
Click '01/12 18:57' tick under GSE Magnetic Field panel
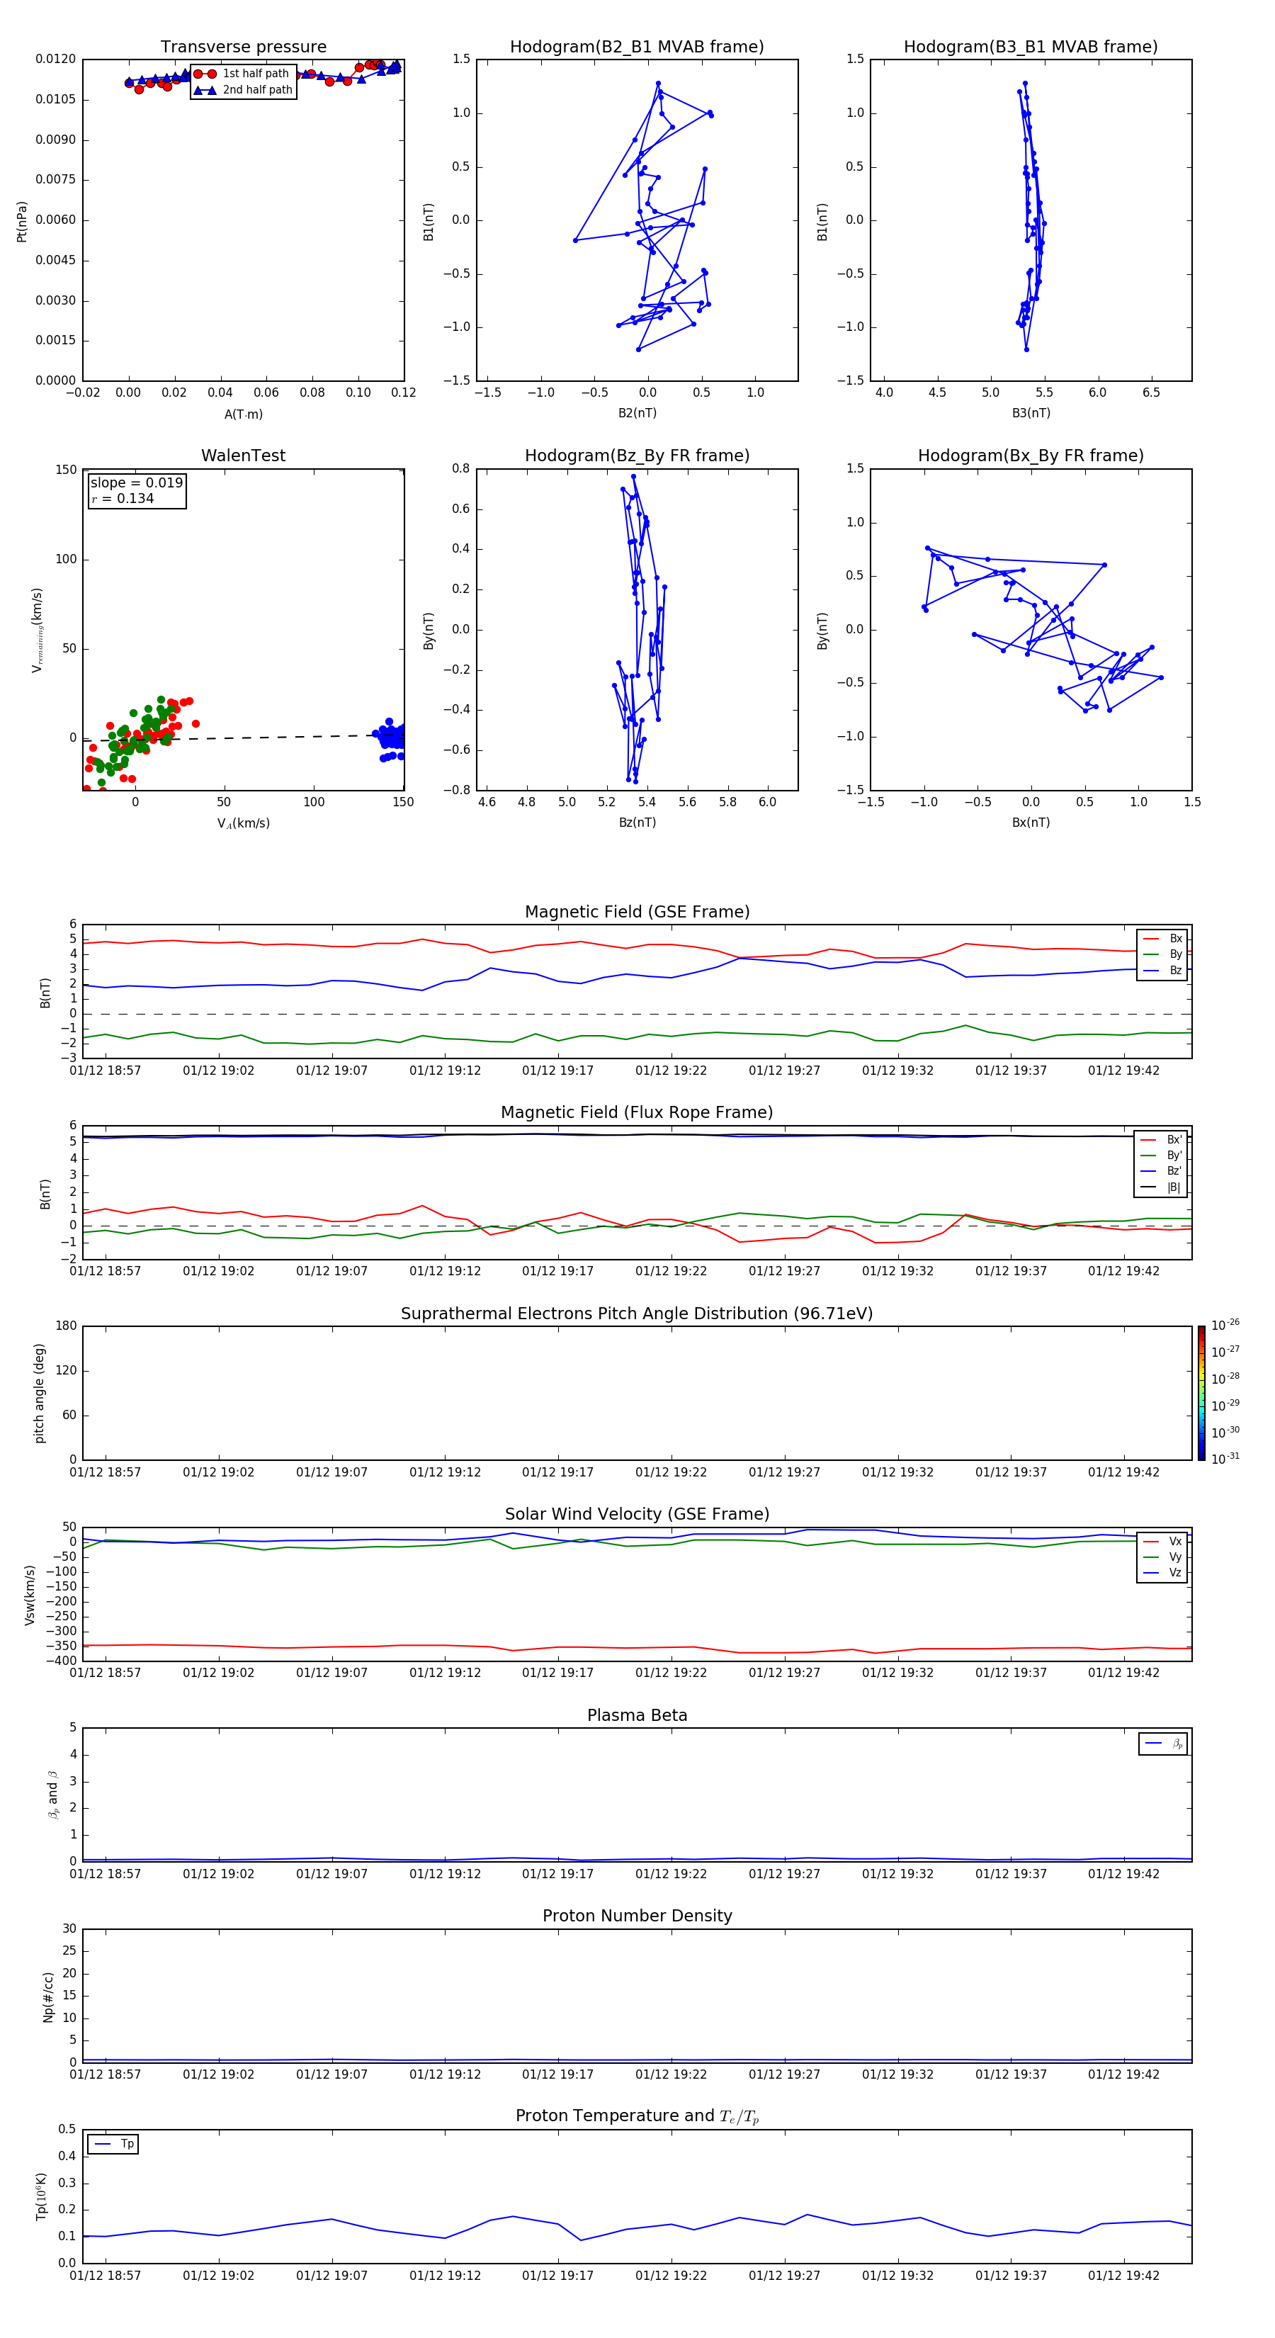(x=106, y=1070)
